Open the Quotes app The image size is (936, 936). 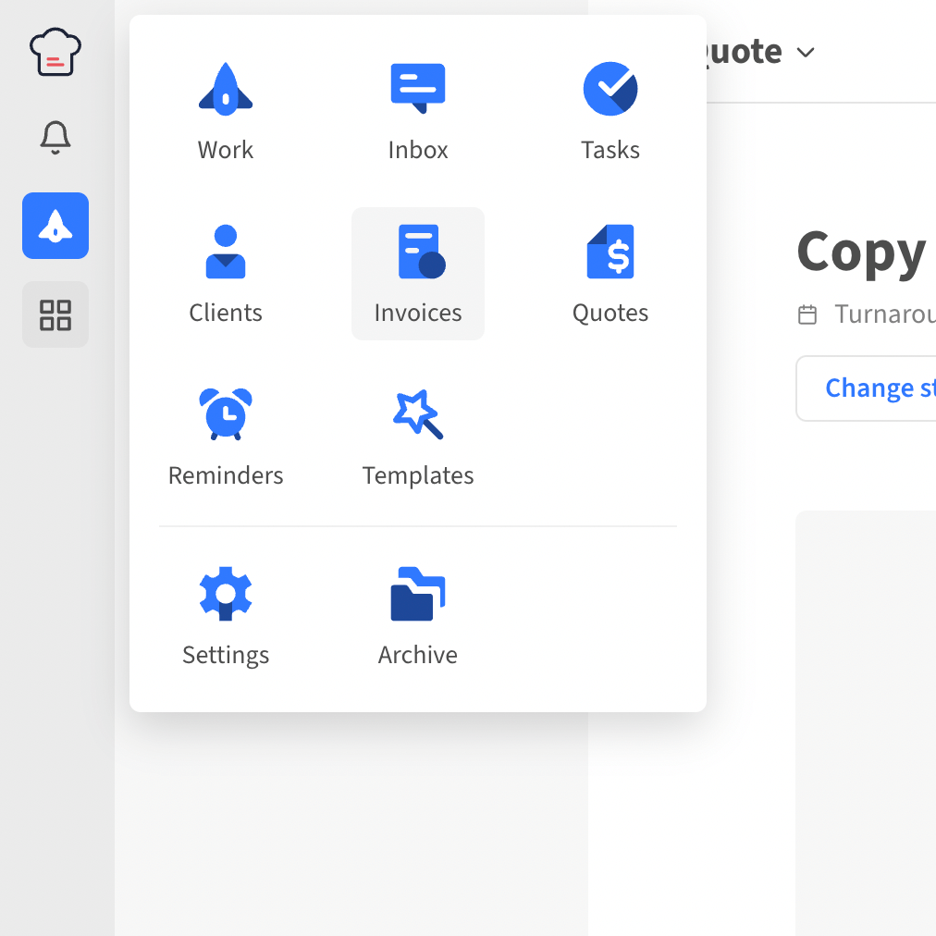(x=610, y=274)
